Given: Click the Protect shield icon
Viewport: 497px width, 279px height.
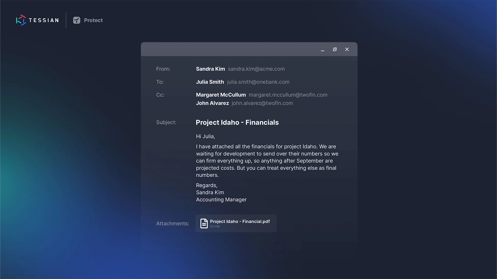Looking at the screenshot, I should pyautogui.click(x=77, y=20).
